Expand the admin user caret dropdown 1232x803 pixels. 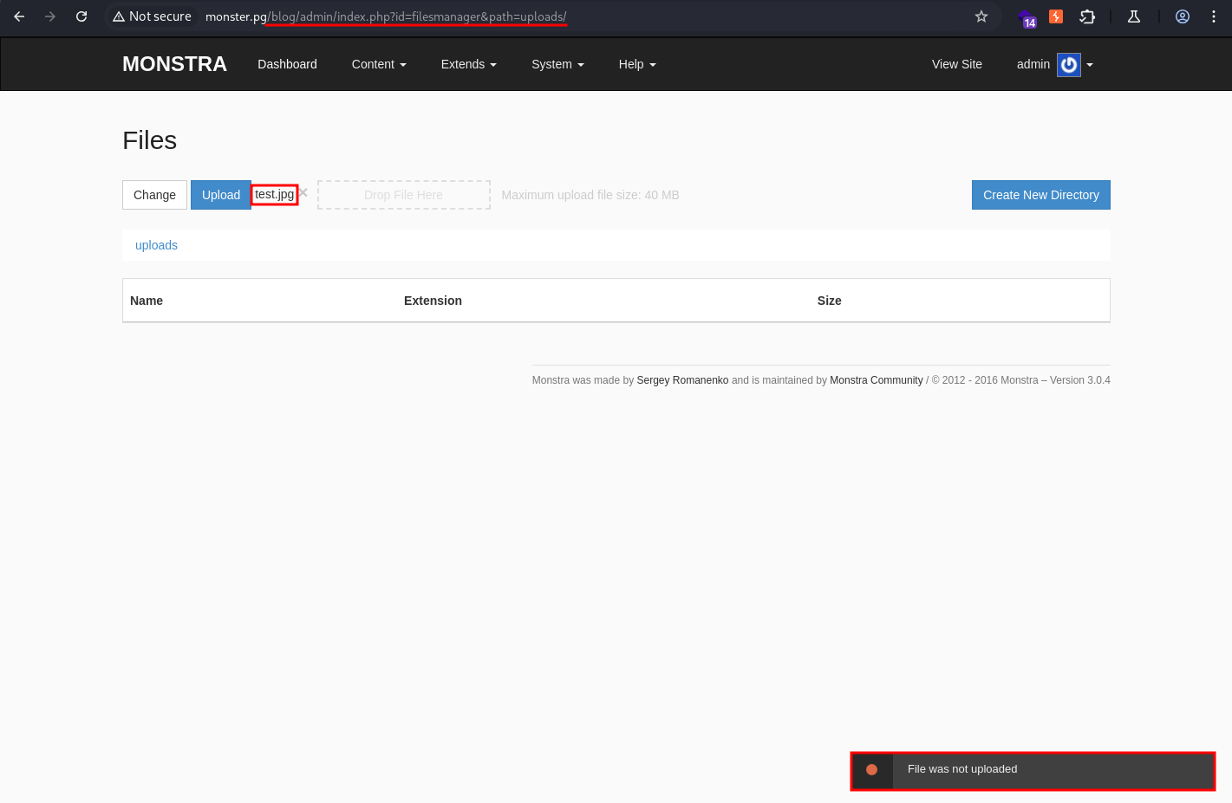[x=1090, y=65]
